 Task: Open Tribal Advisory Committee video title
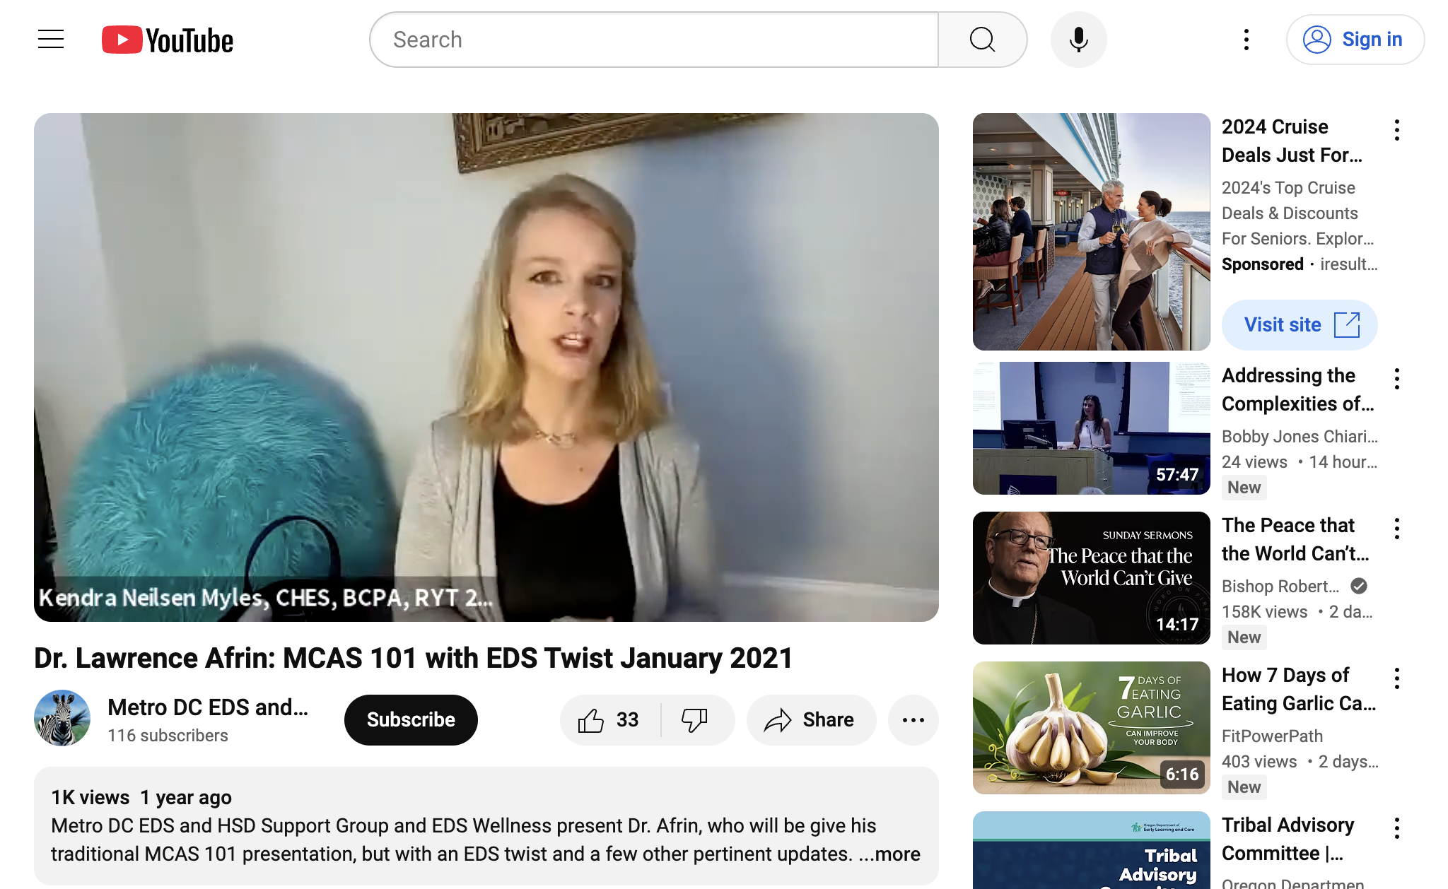(1288, 839)
